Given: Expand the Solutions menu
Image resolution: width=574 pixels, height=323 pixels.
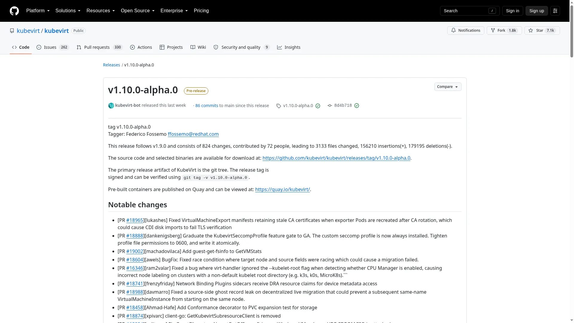Looking at the screenshot, I should [x=68, y=11].
